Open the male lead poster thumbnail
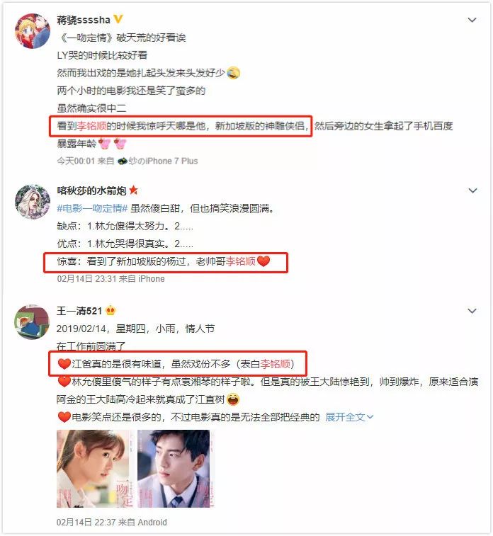Screen dimensions: 493x536 coord(176,469)
